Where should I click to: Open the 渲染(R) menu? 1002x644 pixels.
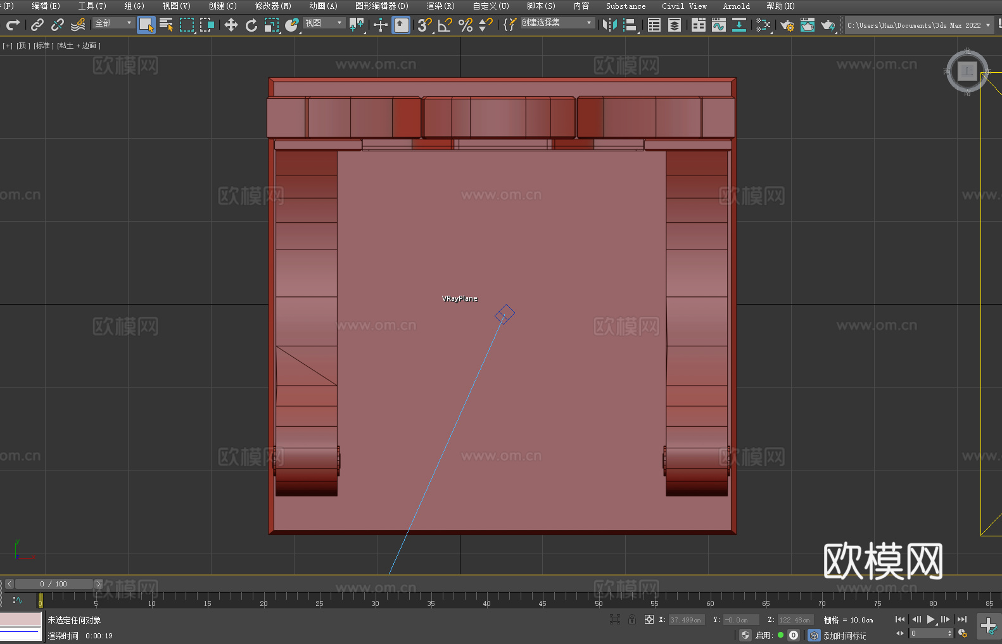(440, 6)
